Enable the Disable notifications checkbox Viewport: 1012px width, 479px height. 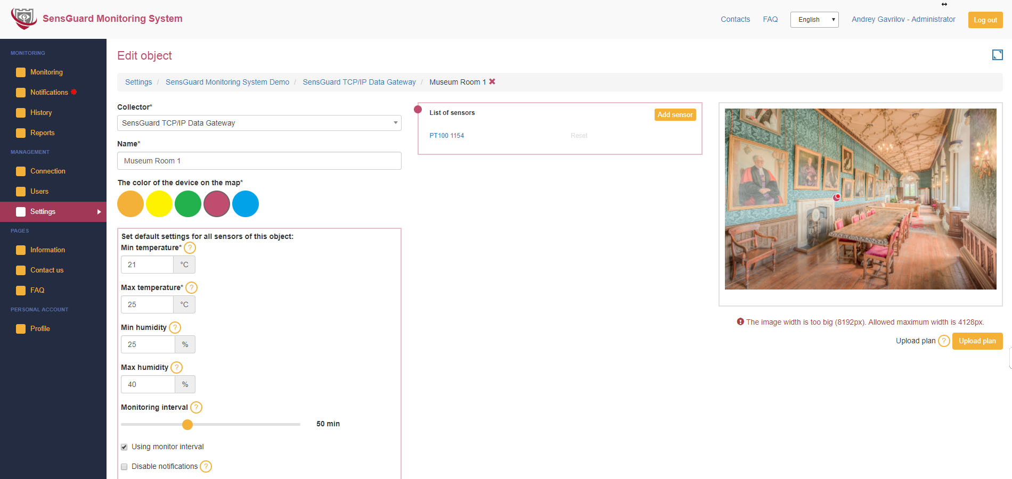(124, 466)
